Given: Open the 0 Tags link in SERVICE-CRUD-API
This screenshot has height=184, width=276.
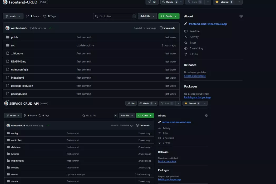Looking at the screenshot, I should point(44,115).
